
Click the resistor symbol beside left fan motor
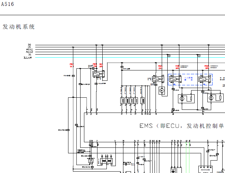(191, 98)
